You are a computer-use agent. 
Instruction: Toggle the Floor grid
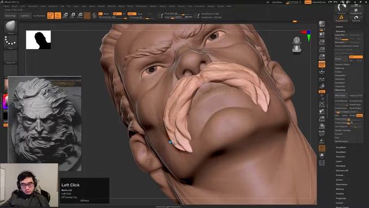pos(322,72)
